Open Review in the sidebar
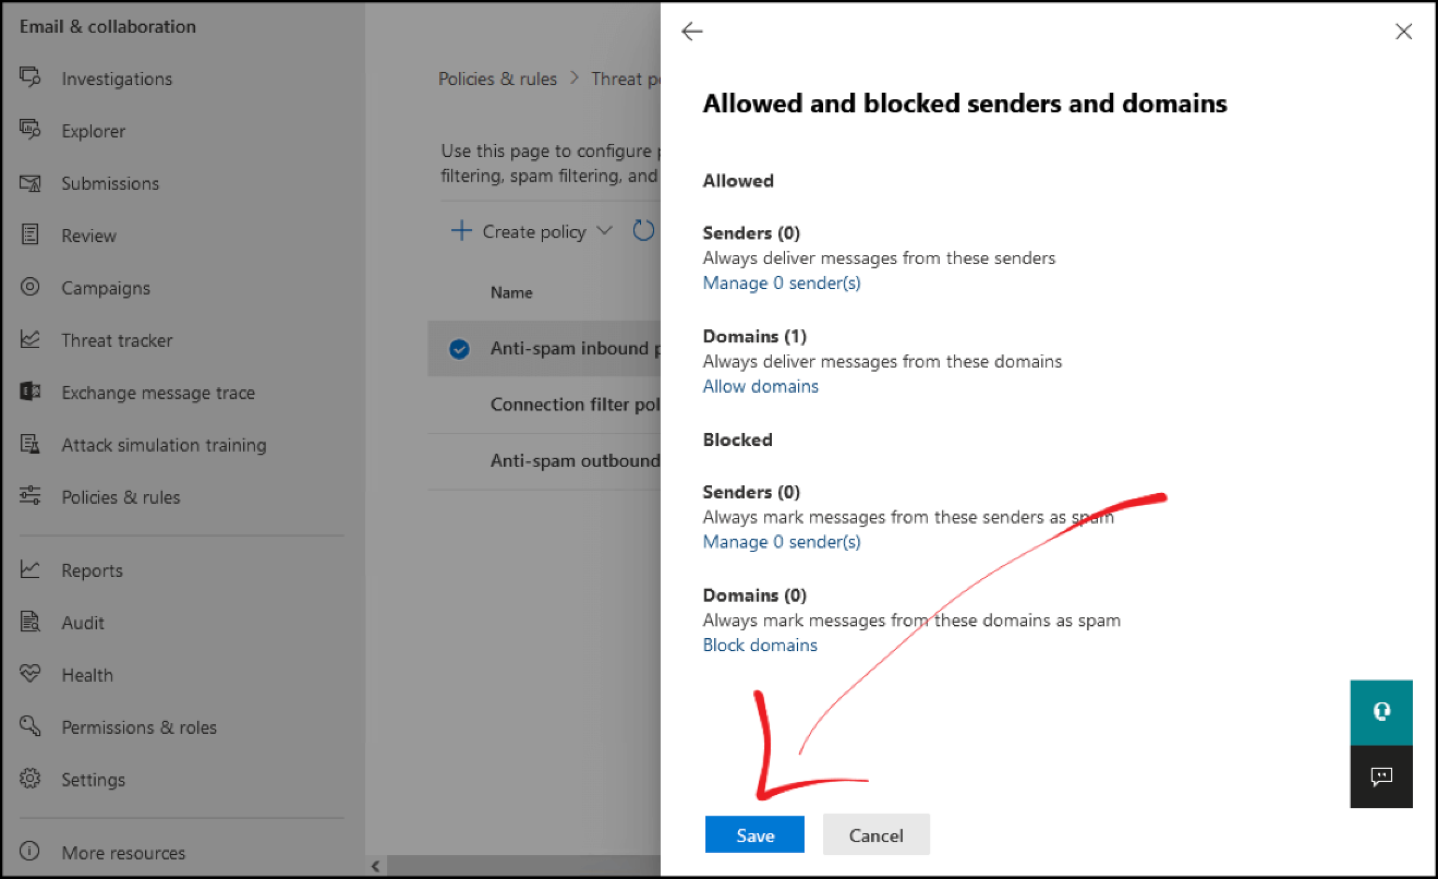Viewport: 1438px width, 880px height. [89, 235]
